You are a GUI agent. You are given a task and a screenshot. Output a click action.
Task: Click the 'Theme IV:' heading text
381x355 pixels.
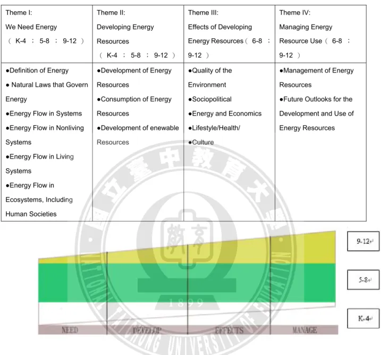(295, 12)
